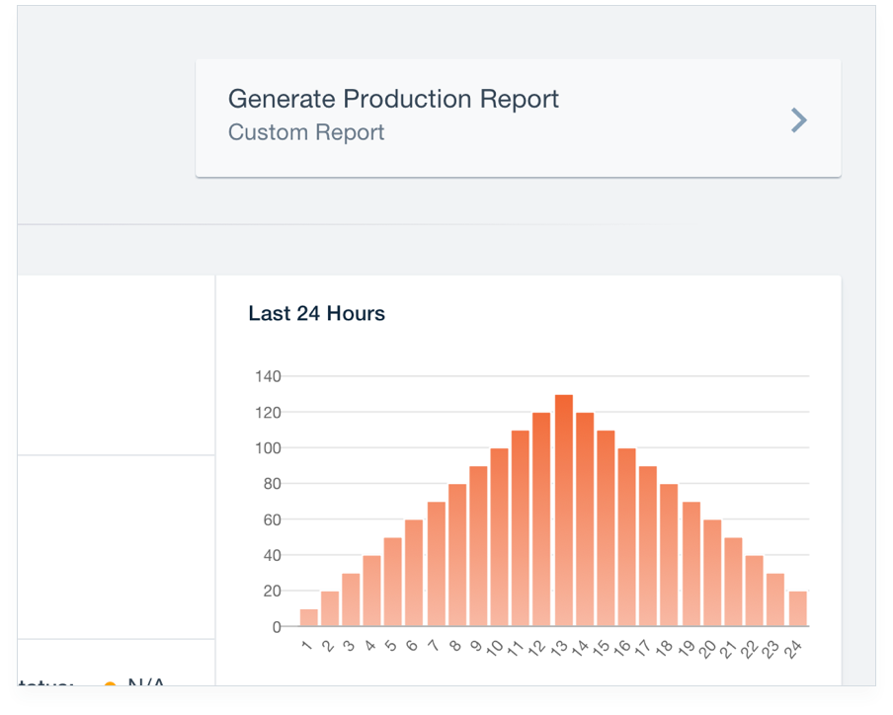893x715 pixels.
Task: Click the Custom Report subtitle text
Action: coord(306,132)
